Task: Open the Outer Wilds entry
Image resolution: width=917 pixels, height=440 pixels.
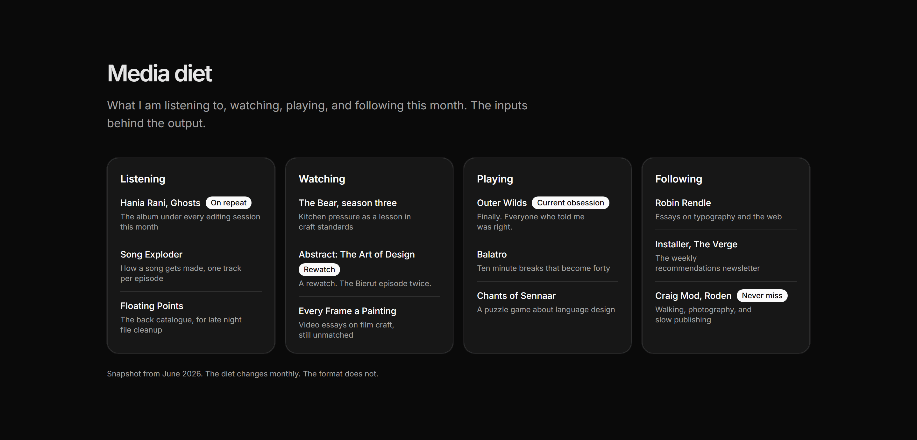Action: [502, 203]
